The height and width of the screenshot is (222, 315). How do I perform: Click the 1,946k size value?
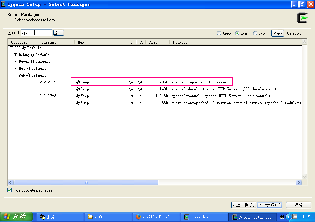(162, 96)
